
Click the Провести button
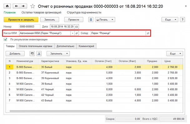(x=74, y=20)
